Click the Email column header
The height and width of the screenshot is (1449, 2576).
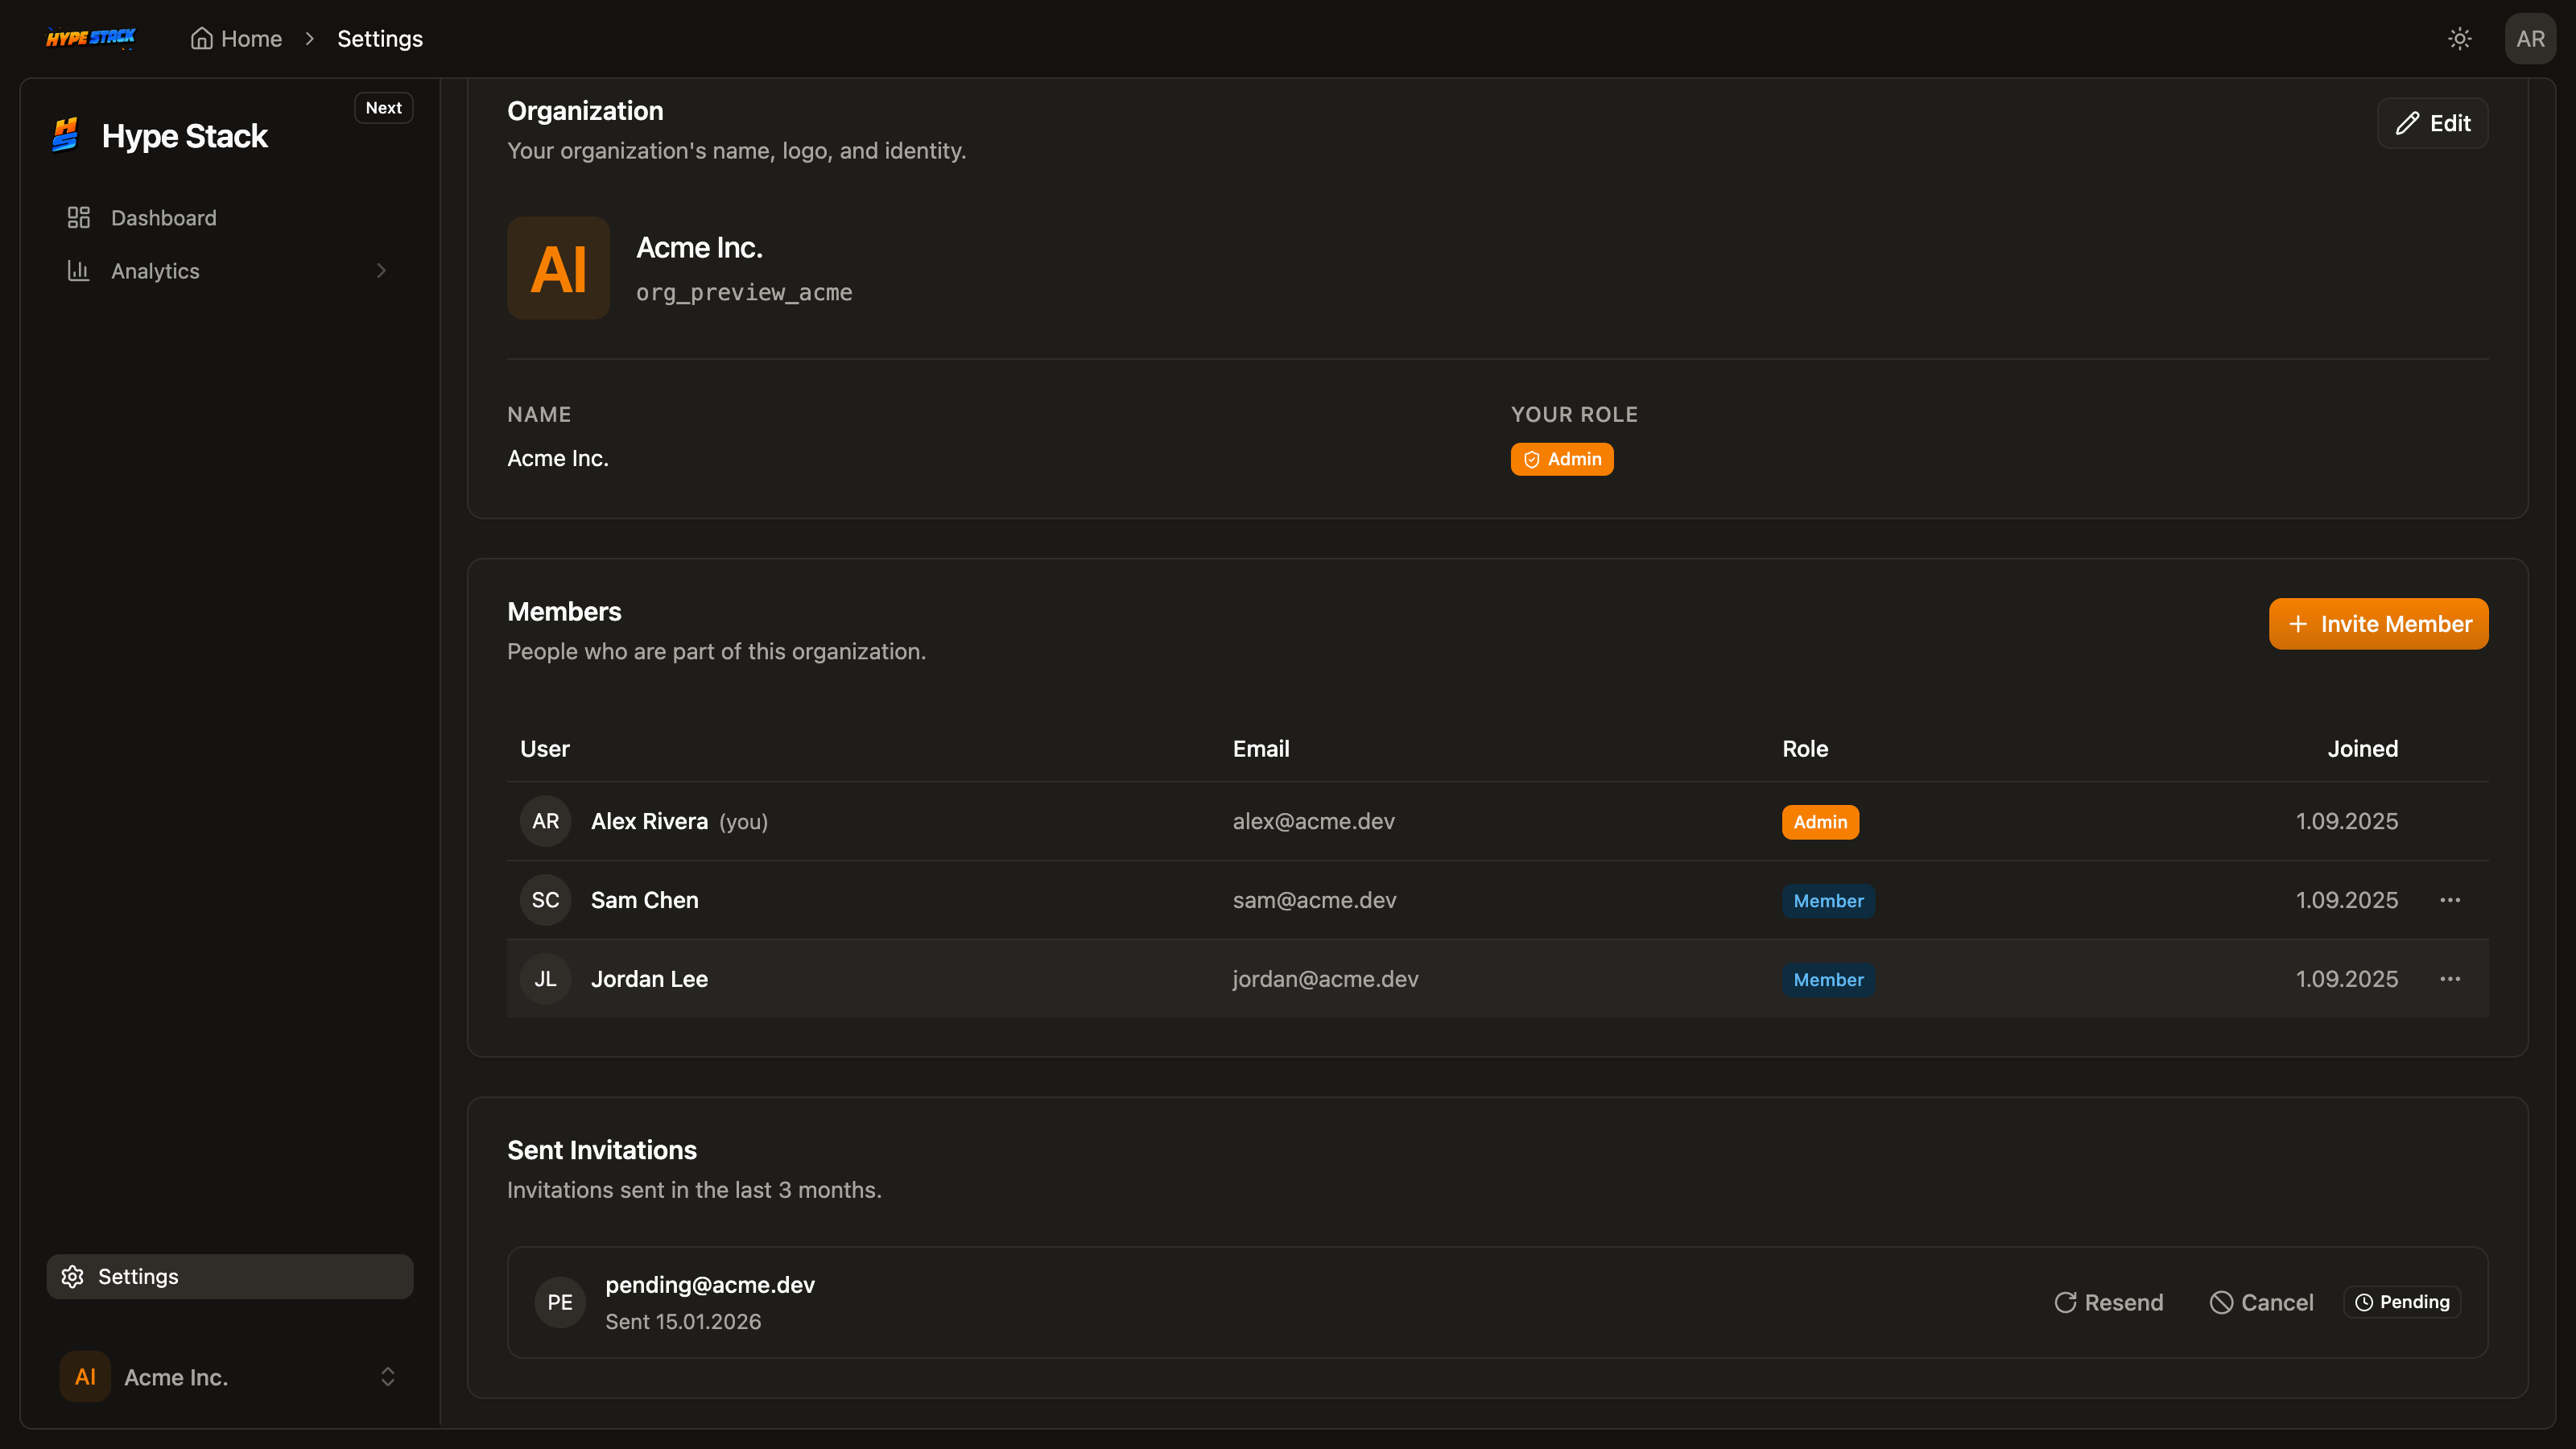1260,749
